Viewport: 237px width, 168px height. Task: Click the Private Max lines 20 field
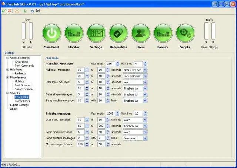[x=138, y=113]
